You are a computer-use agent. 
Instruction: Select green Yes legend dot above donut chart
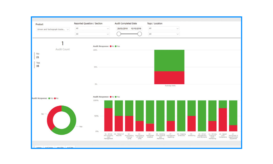(49, 98)
